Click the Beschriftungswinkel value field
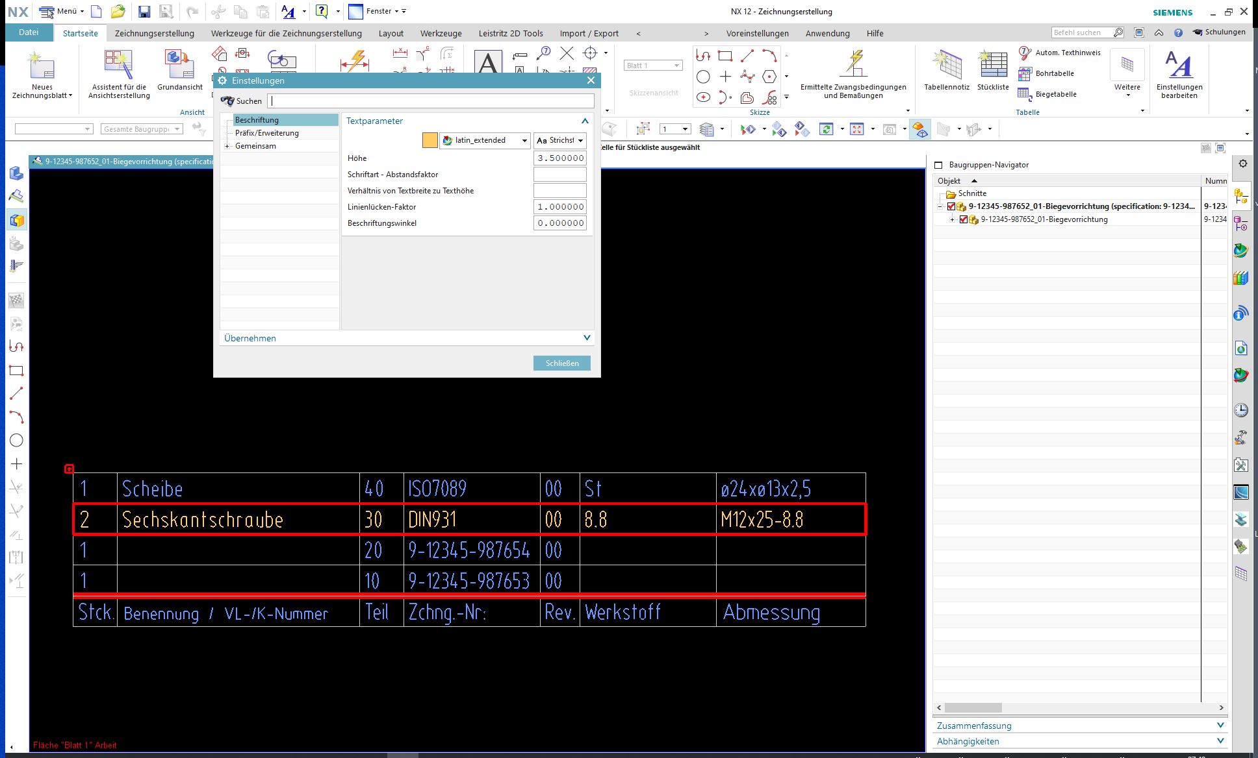 (560, 223)
